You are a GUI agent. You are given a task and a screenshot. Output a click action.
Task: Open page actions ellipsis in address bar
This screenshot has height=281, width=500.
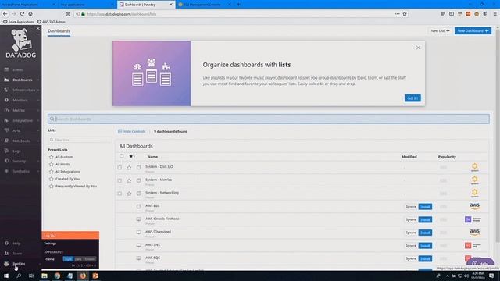pyautogui.click(x=397, y=14)
